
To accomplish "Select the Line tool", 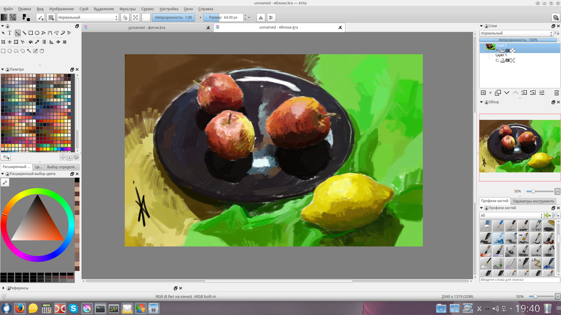I will tap(24, 33).
